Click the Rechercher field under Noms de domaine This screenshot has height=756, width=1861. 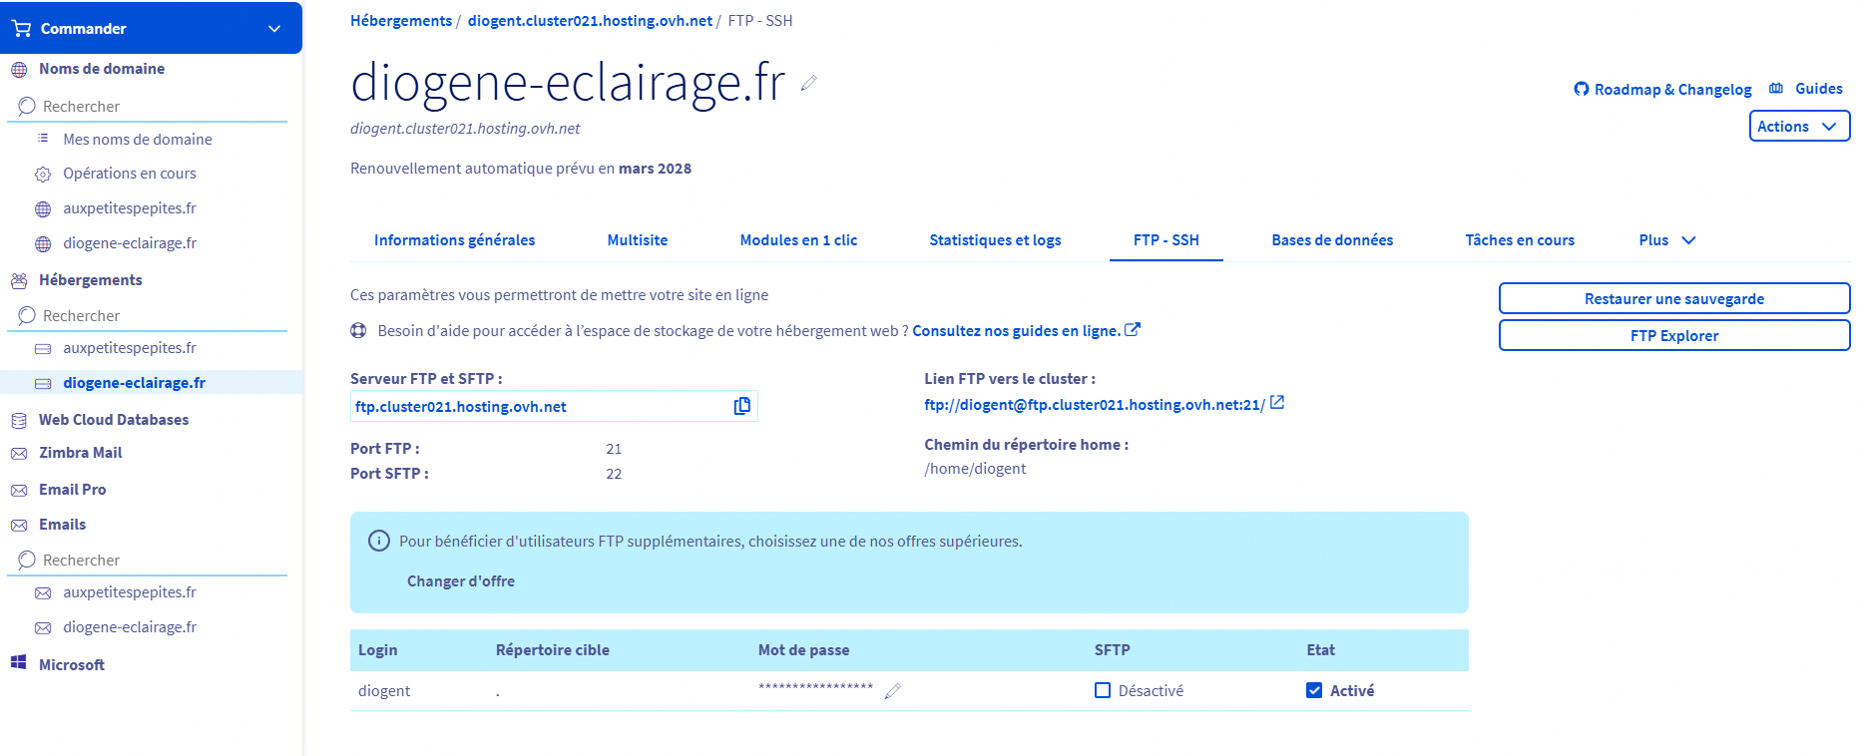150,107
